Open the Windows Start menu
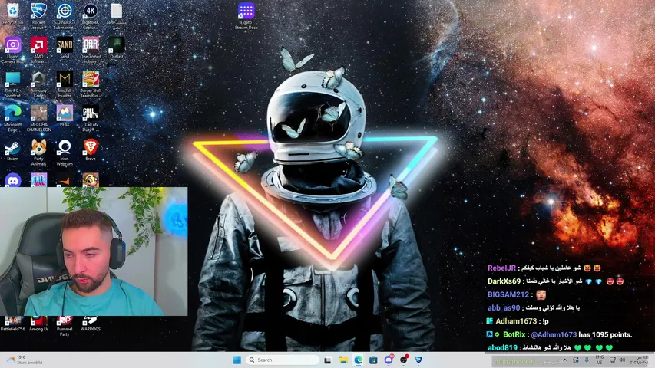655x368 pixels. pos(237,360)
